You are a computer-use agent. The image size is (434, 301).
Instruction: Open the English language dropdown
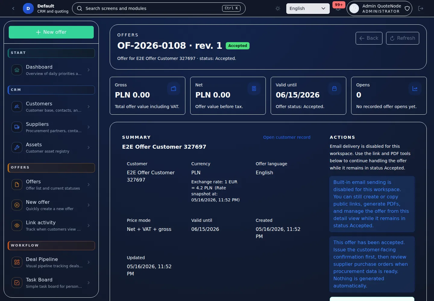pyautogui.click(x=308, y=8)
